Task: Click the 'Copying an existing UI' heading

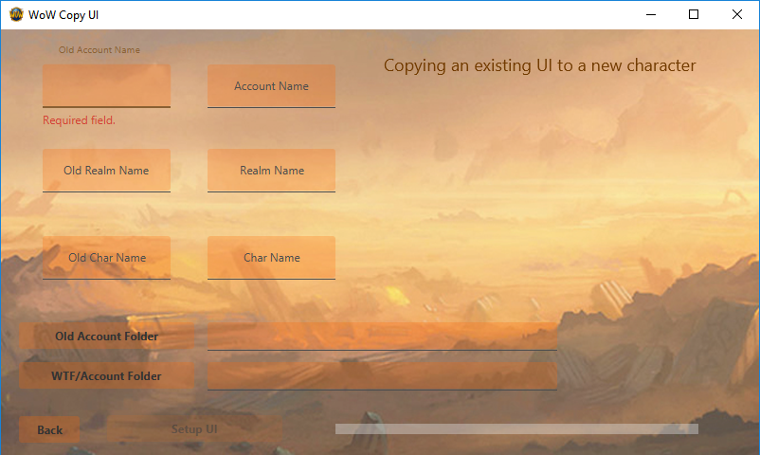Action: coord(539,65)
